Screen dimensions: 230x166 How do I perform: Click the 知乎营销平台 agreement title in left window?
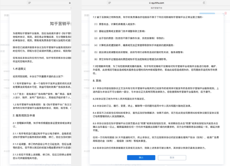point(61,23)
